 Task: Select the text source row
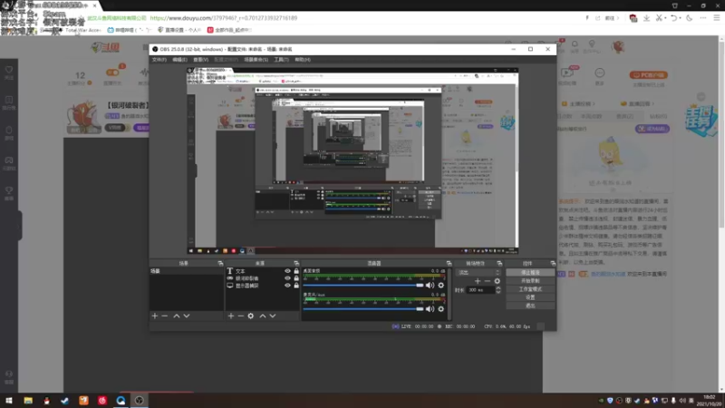tap(262, 271)
